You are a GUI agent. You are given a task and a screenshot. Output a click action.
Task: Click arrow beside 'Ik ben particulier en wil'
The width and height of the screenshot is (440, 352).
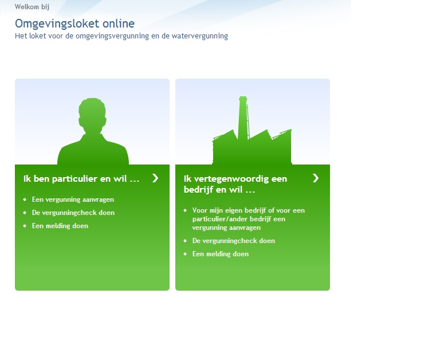coord(155,178)
